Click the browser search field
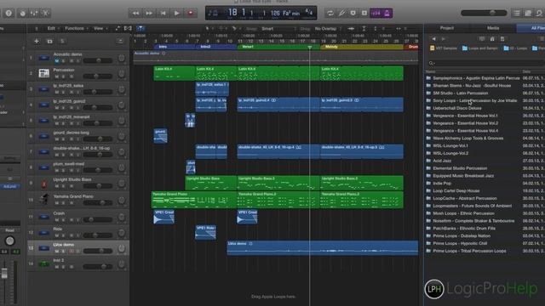Screen dimensions: 545x306 (485, 63)
